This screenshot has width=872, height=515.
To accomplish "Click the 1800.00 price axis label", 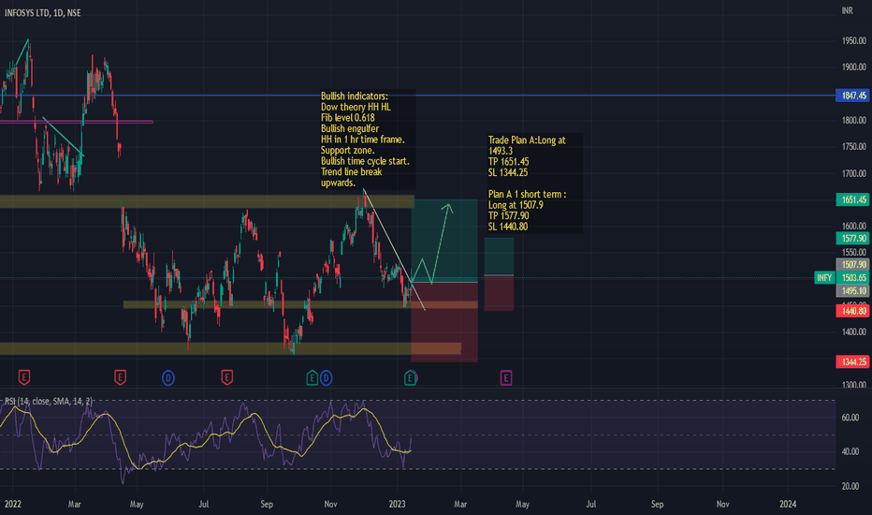I will 853,120.
